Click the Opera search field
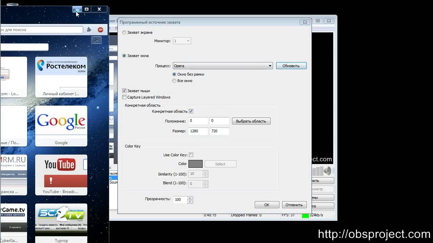433x243 pixels. 24,47
